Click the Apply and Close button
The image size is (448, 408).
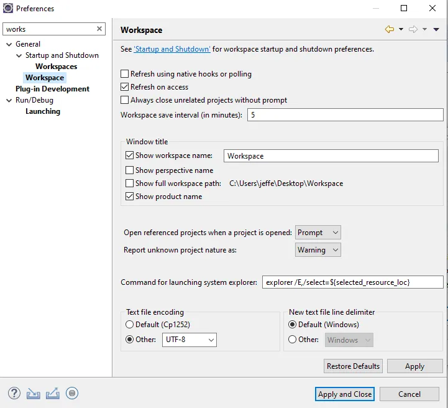click(345, 394)
